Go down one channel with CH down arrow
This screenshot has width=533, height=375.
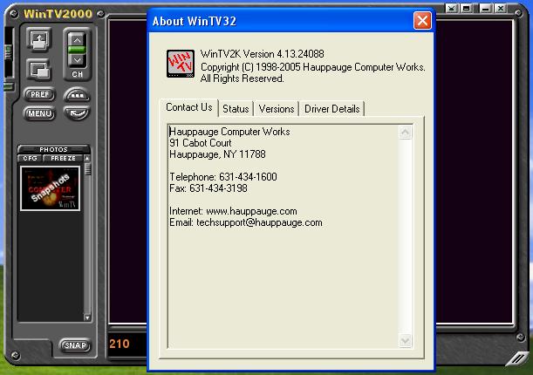click(x=77, y=60)
